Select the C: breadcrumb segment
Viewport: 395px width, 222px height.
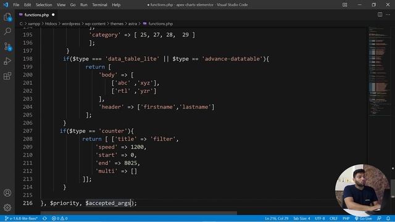21,23
